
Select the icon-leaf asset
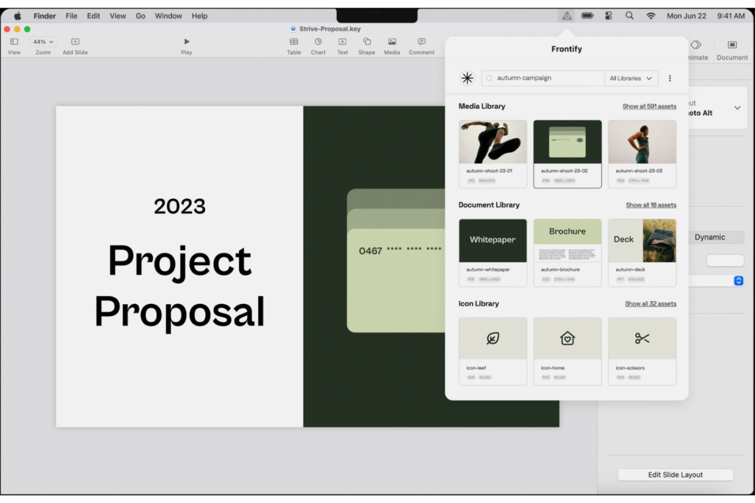click(x=493, y=351)
